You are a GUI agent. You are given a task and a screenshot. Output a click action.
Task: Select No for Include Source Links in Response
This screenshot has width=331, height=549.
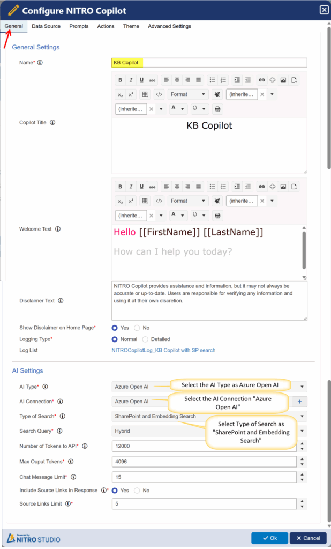(137, 491)
